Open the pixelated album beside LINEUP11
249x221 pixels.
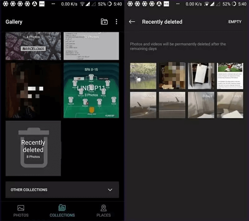(x=33, y=90)
